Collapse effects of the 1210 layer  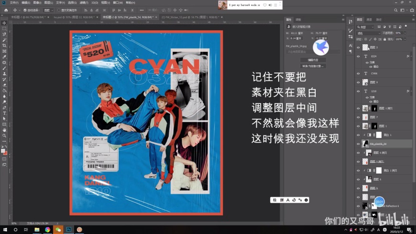pyautogui.click(x=412, y=91)
